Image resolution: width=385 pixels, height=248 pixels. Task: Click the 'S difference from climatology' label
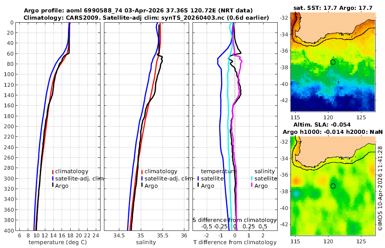coord(234,220)
